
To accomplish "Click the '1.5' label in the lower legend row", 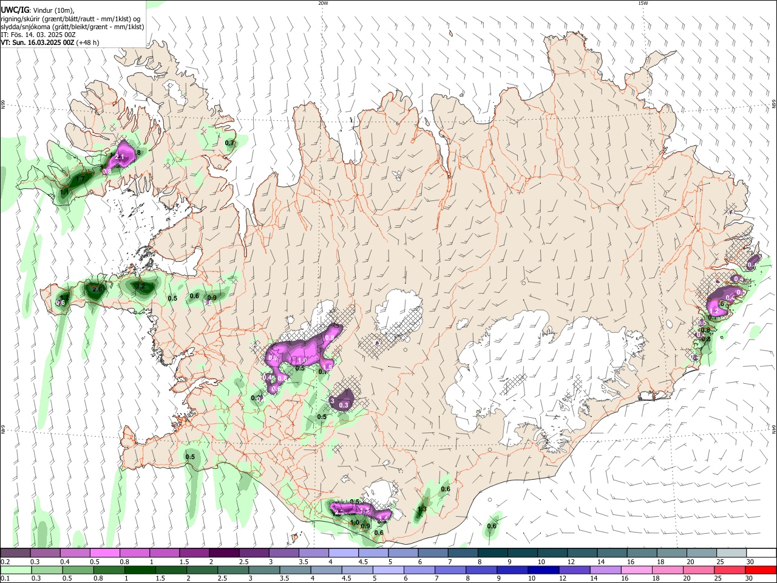I will 161,579.
